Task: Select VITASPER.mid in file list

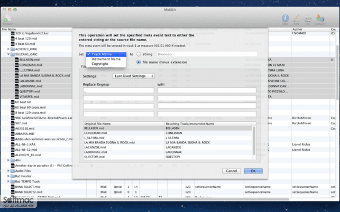Action: click(x=29, y=97)
